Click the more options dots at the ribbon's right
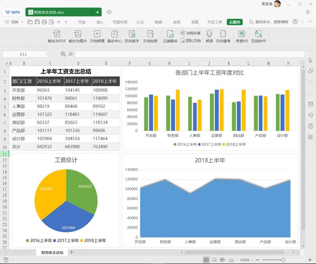 tap(302, 22)
